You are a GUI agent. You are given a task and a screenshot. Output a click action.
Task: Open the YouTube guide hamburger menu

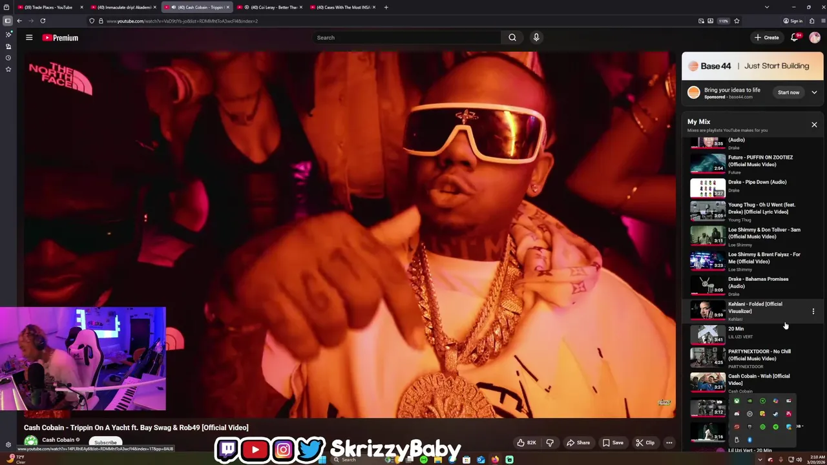click(29, 37)
